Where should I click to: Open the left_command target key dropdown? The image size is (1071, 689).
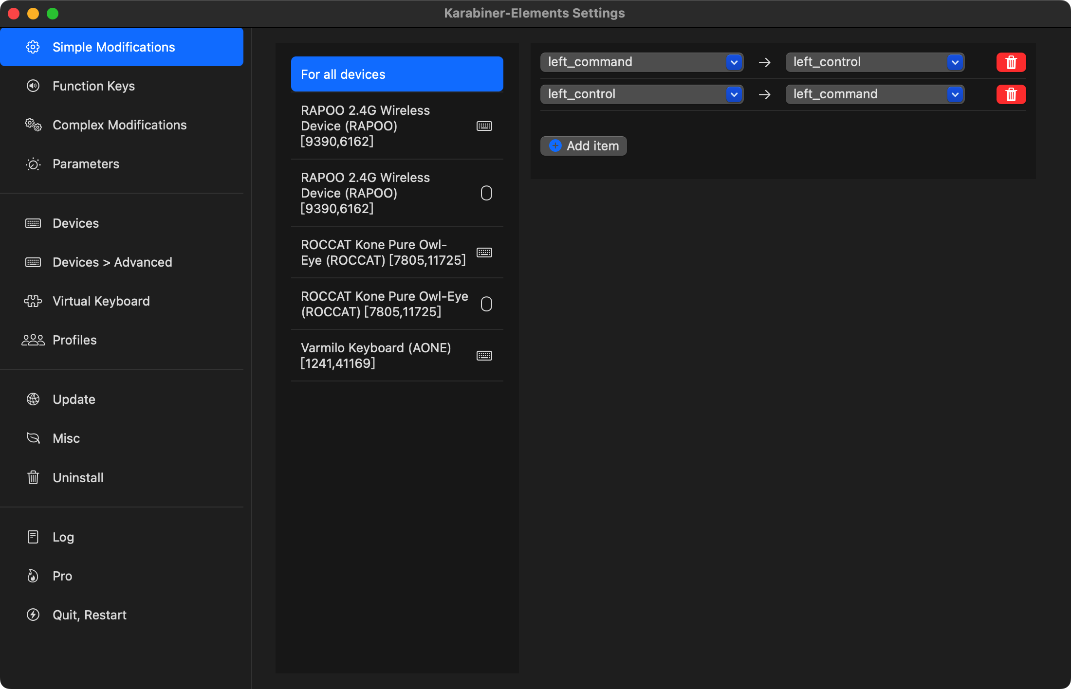click(875, 94)
